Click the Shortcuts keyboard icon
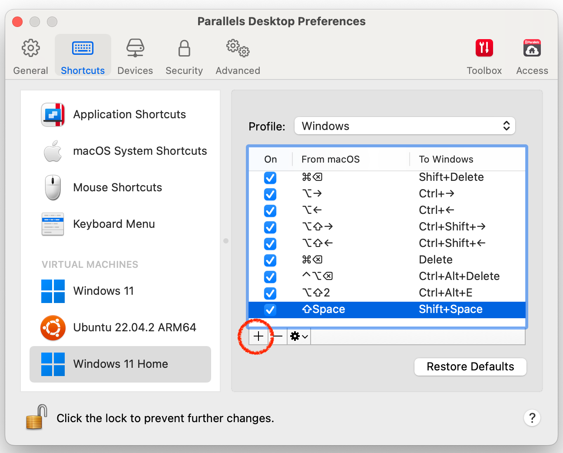 click(83, 48)
